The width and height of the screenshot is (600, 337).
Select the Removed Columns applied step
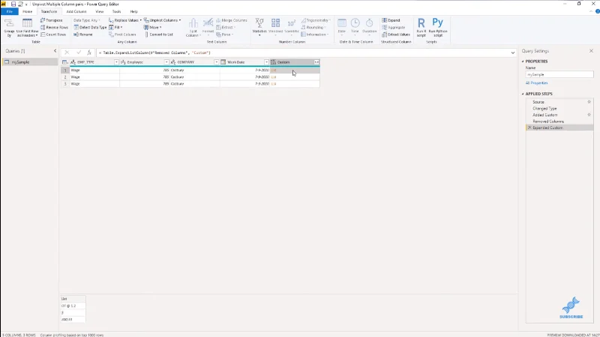(x=548, y=121)
